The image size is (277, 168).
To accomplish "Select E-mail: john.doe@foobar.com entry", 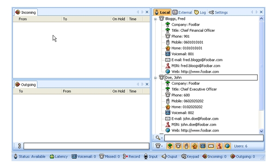I will pyautogui.click(x=195, y=119).
